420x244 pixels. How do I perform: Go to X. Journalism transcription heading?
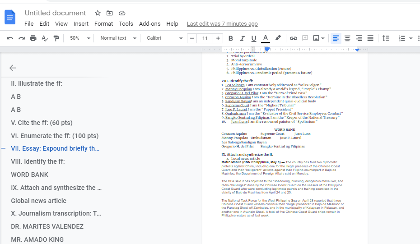[56, 213]
